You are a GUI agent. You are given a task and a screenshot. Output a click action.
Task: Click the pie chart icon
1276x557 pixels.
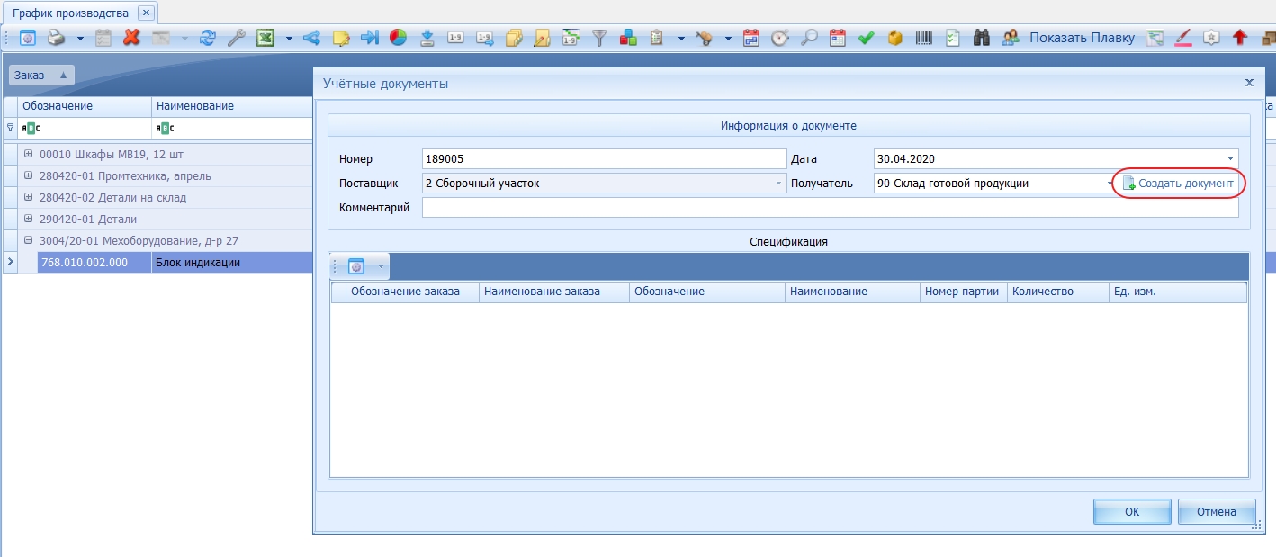398,38
